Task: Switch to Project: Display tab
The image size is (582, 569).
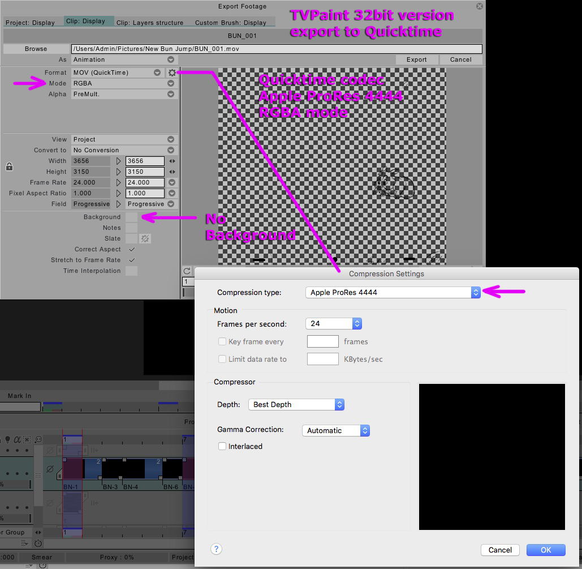Action: click(30, 23)
